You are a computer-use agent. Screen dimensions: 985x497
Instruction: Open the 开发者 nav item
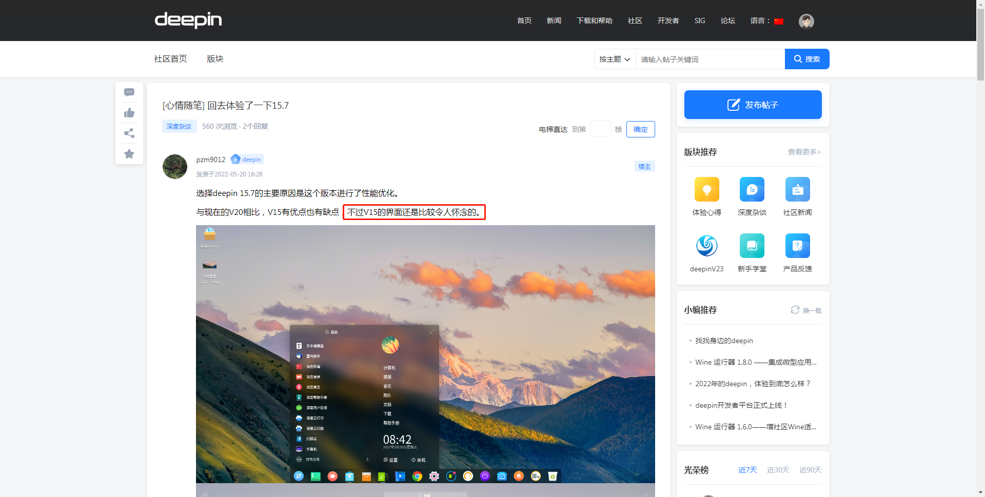tap(668, 21)
